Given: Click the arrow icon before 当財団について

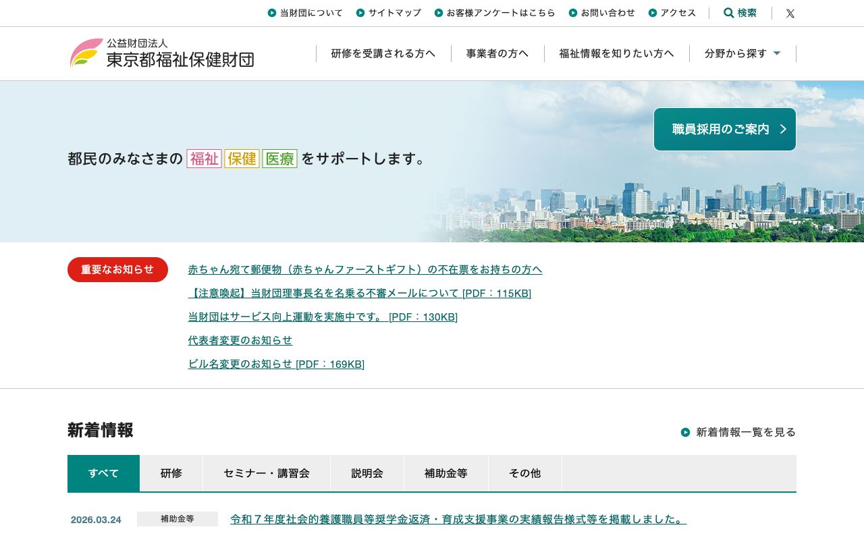Looking at the screenshot, I should coord(273,13).
